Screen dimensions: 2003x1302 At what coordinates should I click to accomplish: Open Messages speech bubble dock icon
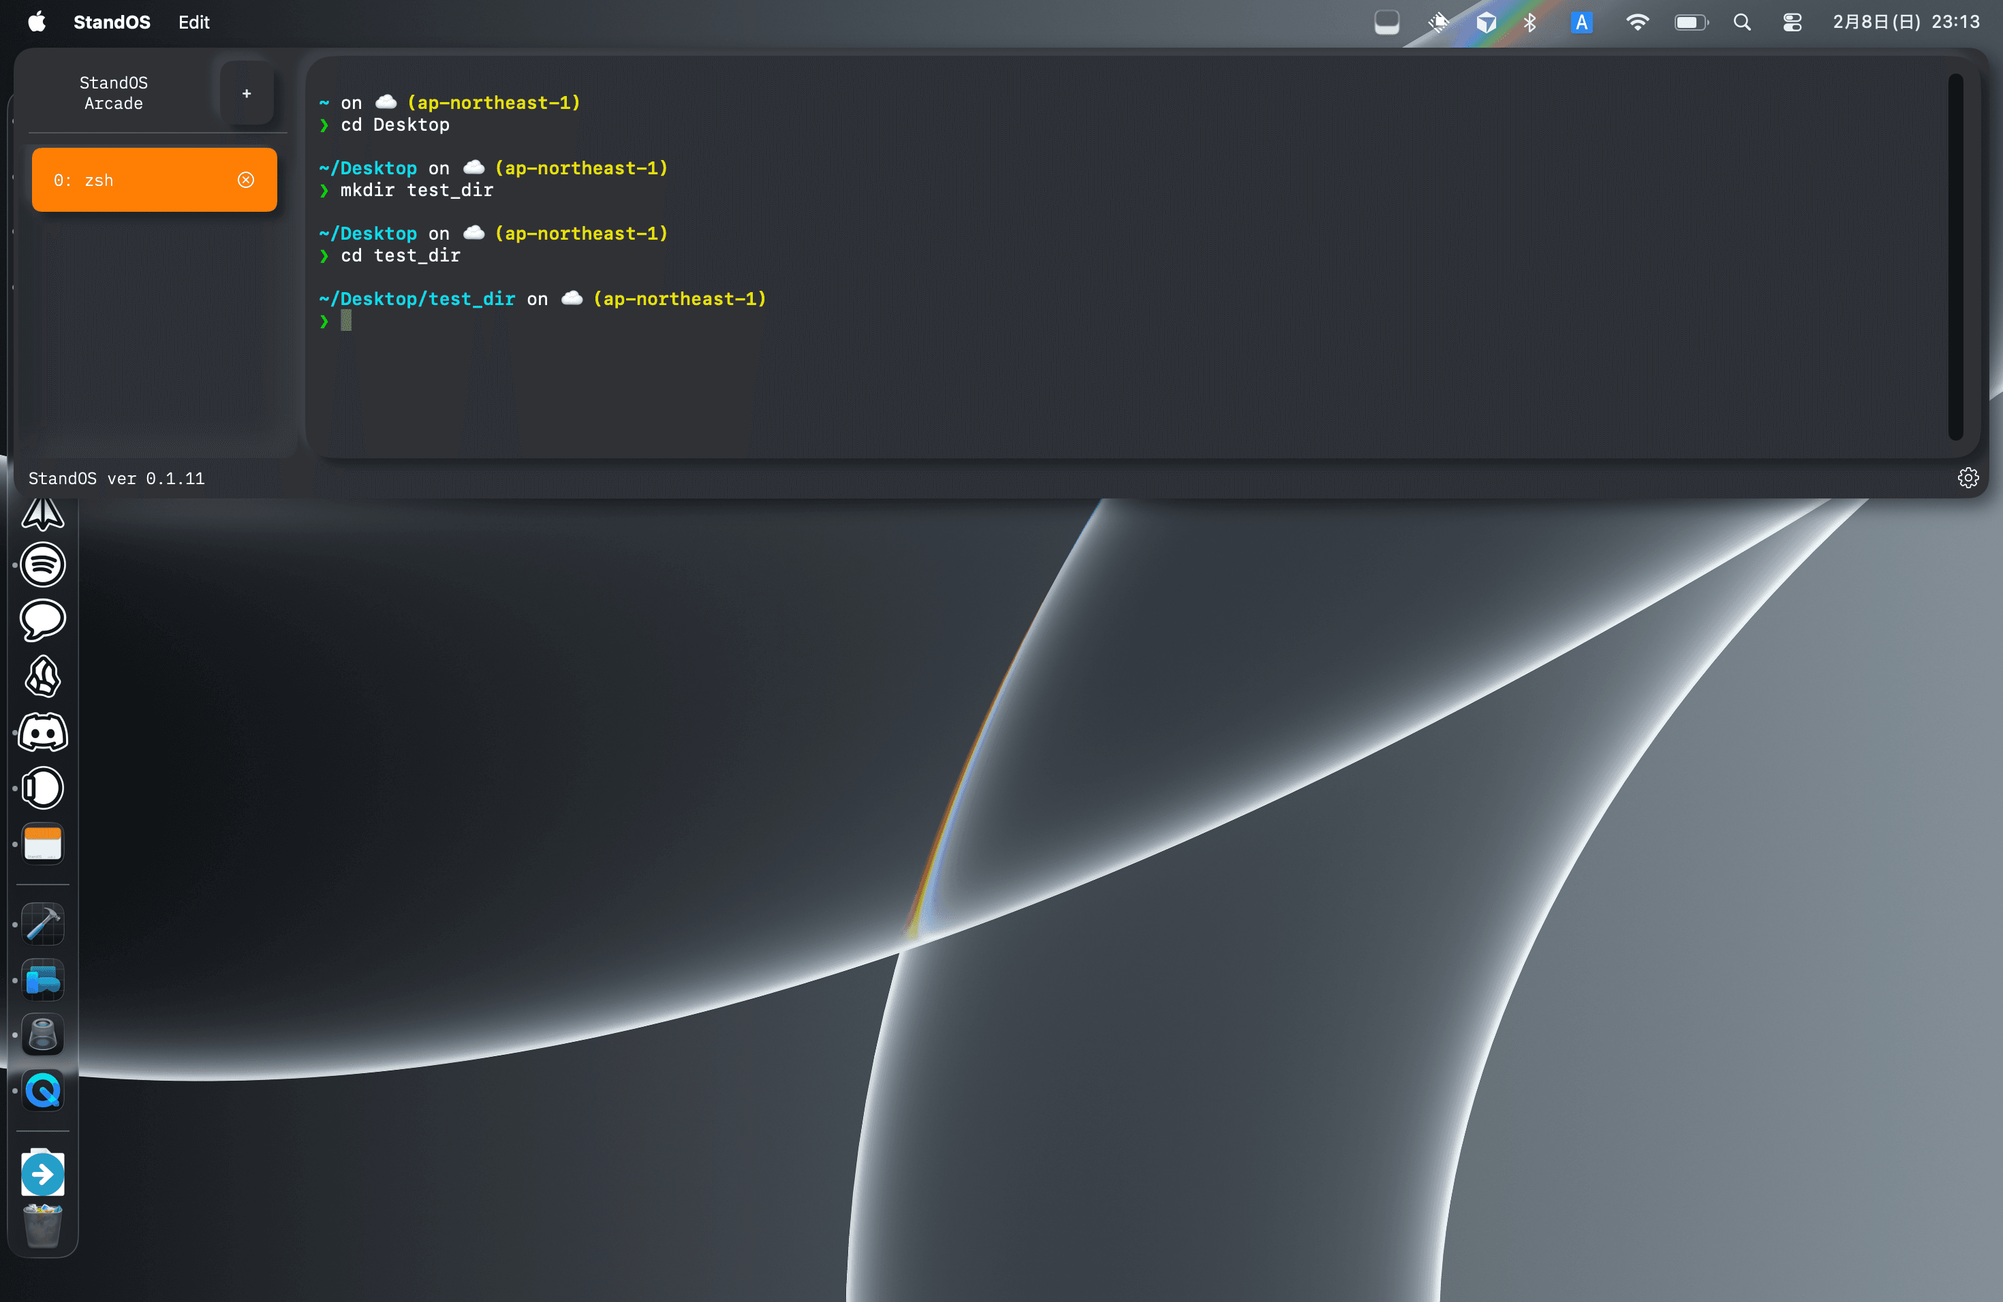pos(43,620)
